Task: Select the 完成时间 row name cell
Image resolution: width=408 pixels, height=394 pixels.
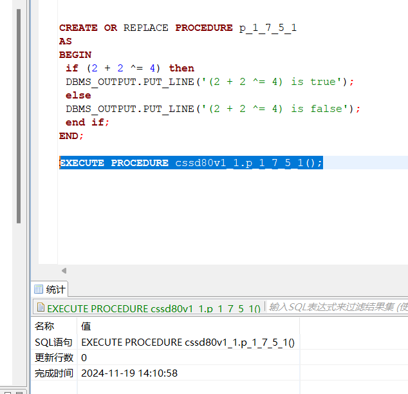Action: (x=54, y=373)
